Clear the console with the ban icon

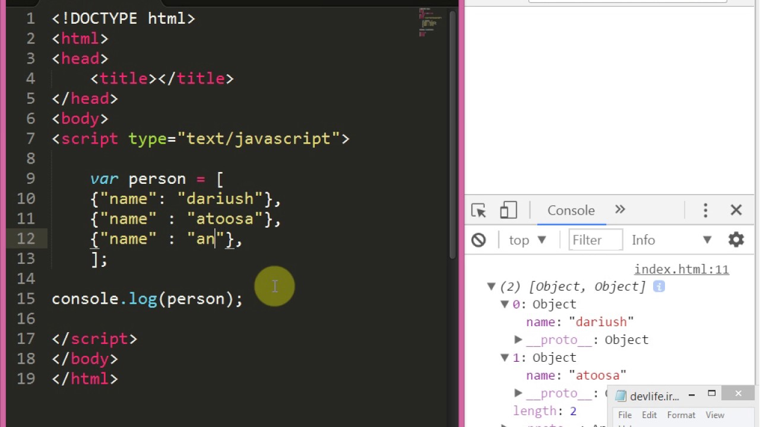coord(479,240)
